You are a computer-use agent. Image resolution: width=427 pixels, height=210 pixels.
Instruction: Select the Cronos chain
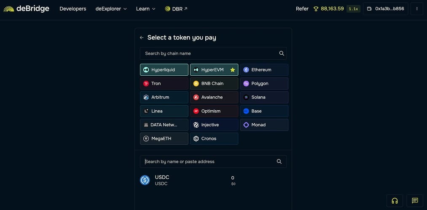click(214, 138)
